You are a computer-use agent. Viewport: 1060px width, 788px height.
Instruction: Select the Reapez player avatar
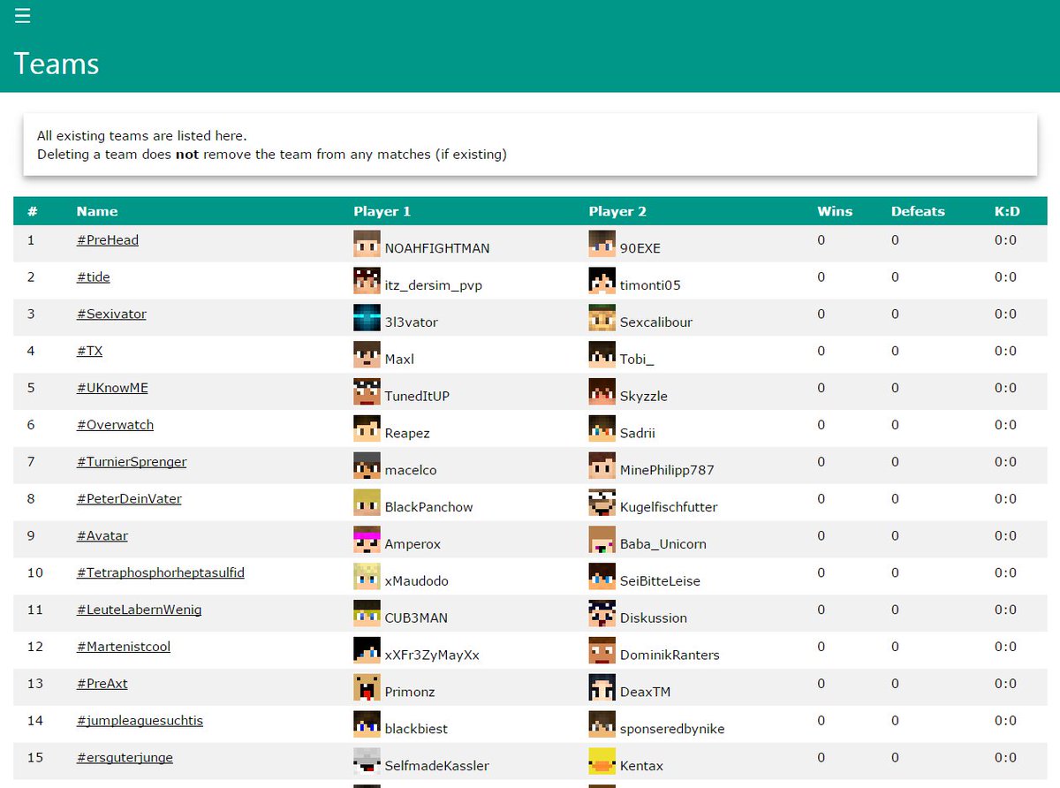(367, 429)
